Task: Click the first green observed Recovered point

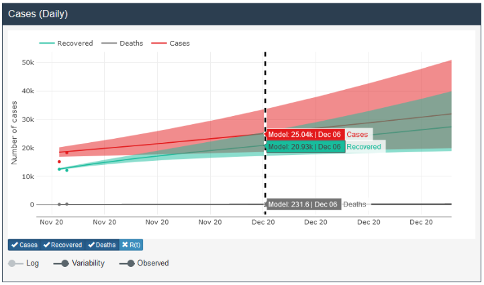Action: (x=59, y=169)
